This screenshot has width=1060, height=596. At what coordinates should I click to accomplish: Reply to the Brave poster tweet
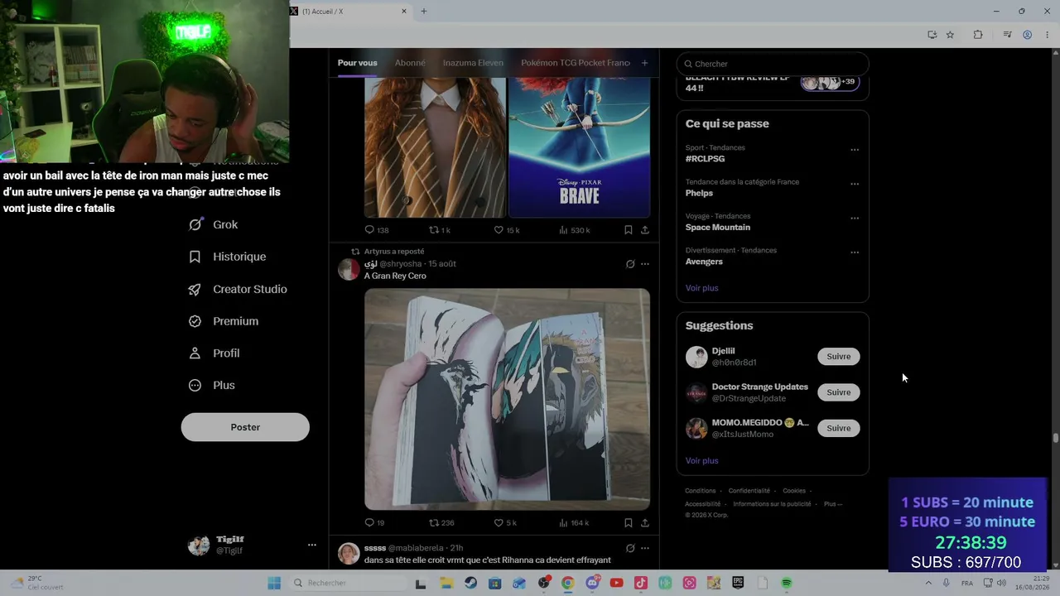coord(369,230)
